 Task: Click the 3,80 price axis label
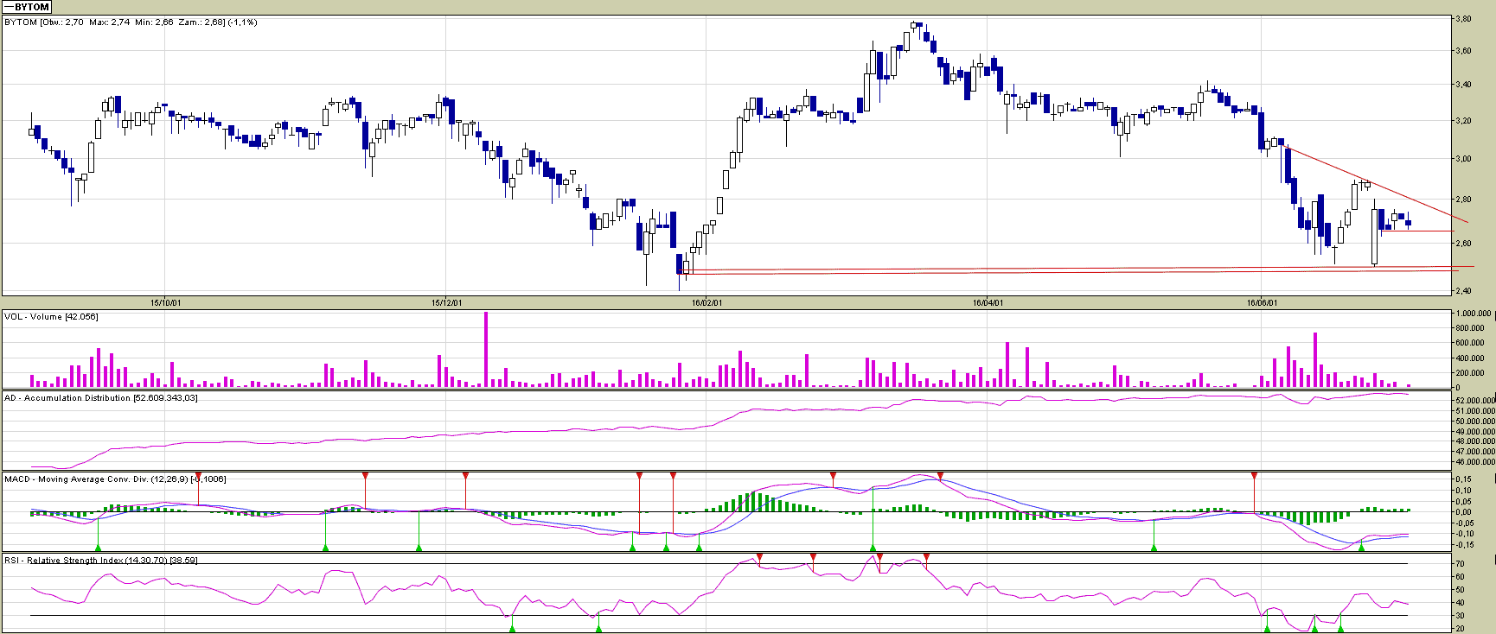(1463, 18)
